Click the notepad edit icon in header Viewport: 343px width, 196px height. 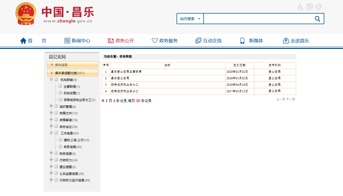click(309, 7)
